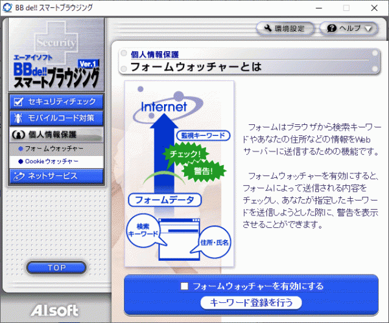
Task: Open the セキュリティチェック menu
Action: pos(56,102)
